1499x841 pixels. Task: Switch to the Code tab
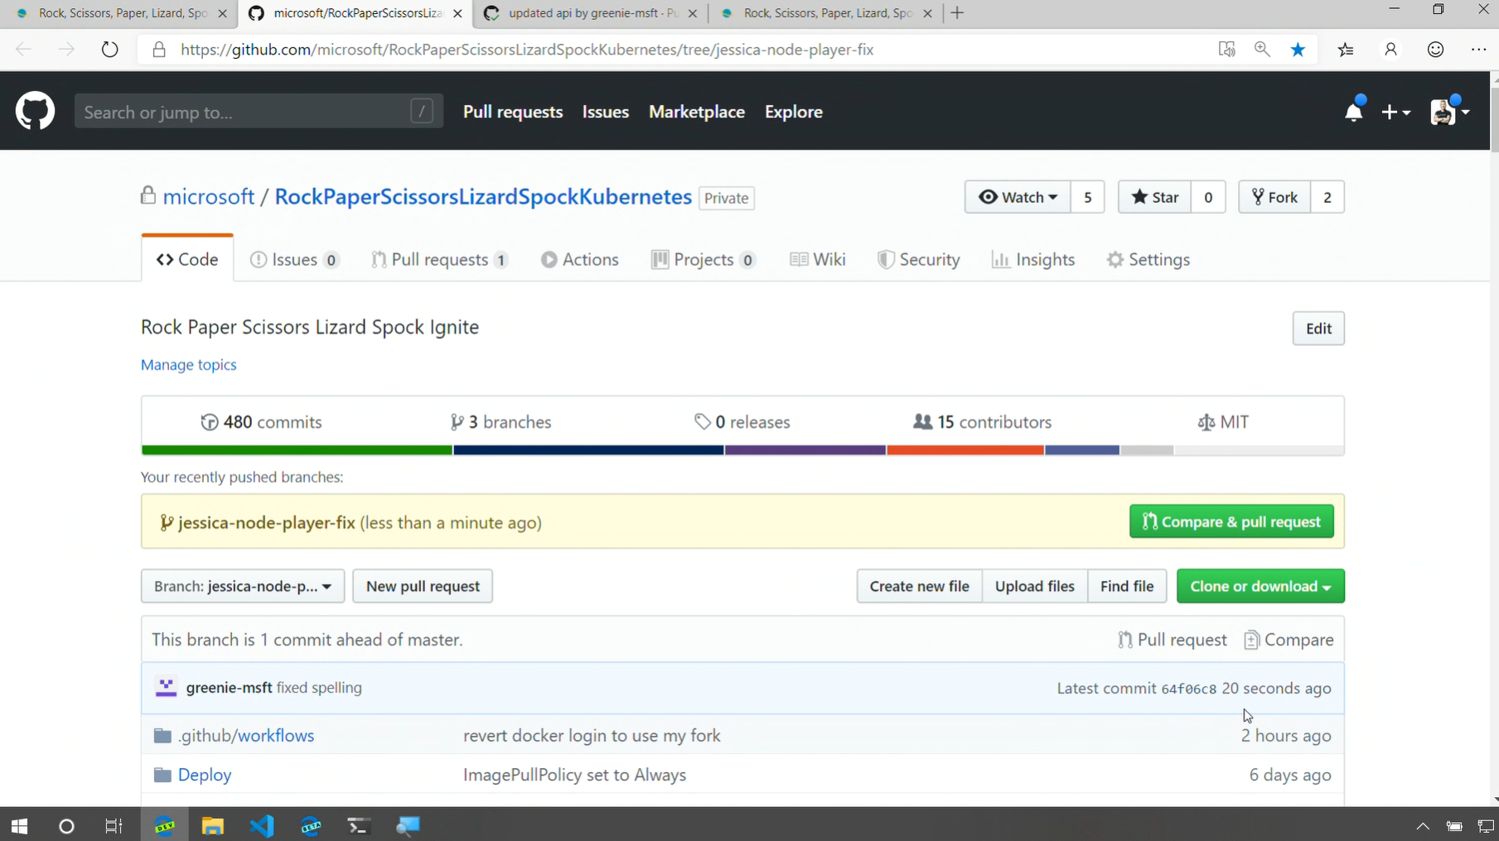(187, 259)
